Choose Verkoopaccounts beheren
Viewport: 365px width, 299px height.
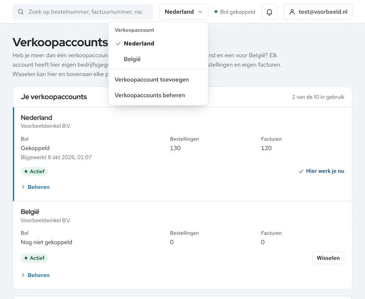tap(158, 95)
